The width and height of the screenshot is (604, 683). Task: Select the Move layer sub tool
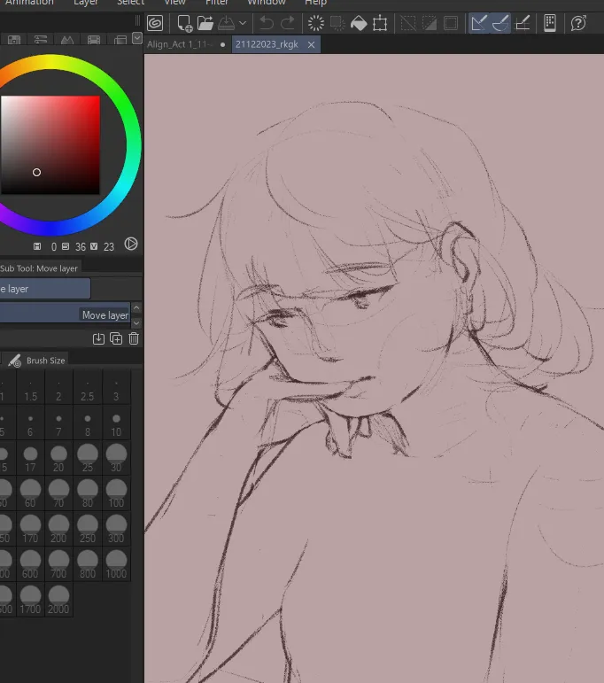tap(65, 314)
